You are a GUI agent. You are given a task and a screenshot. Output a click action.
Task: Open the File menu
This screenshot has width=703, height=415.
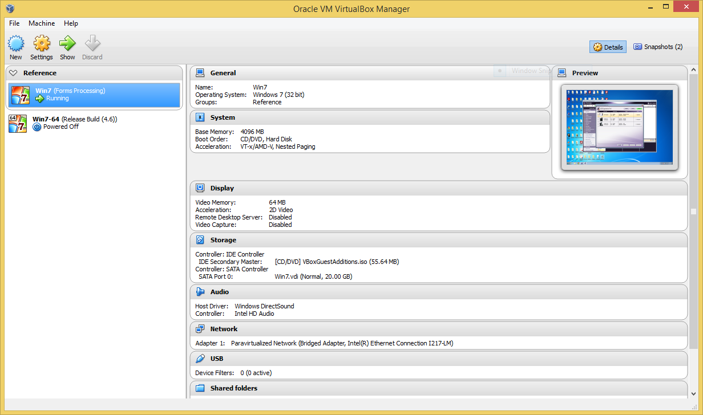[14, 23]
